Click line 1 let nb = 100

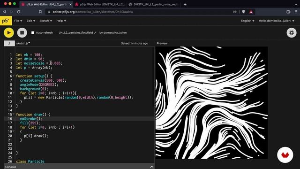click(x=29, y=54)
